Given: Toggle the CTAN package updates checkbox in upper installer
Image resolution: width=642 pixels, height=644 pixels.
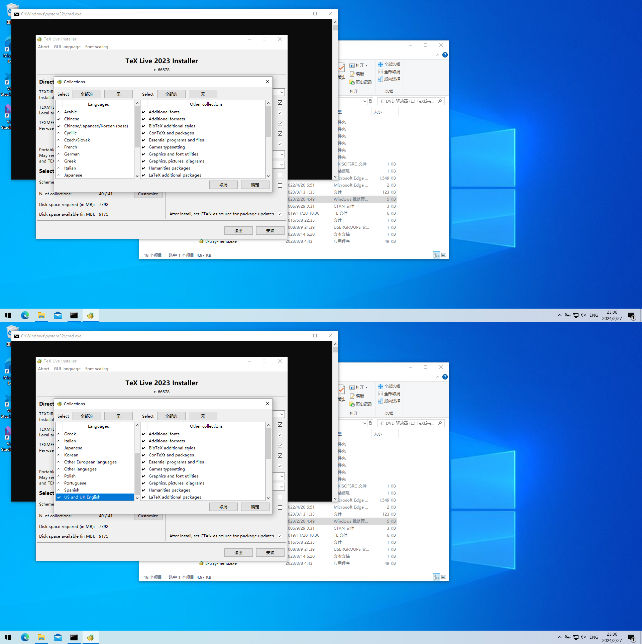Looking at the screenshot, I should coord(280,214).
